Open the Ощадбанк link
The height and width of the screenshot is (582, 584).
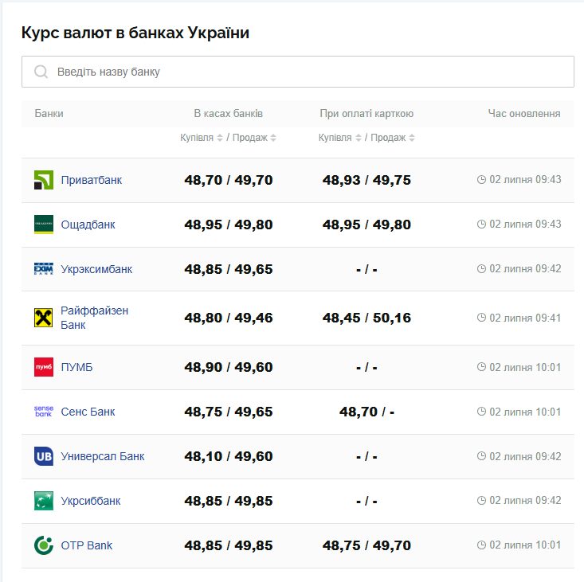point(88,225)
